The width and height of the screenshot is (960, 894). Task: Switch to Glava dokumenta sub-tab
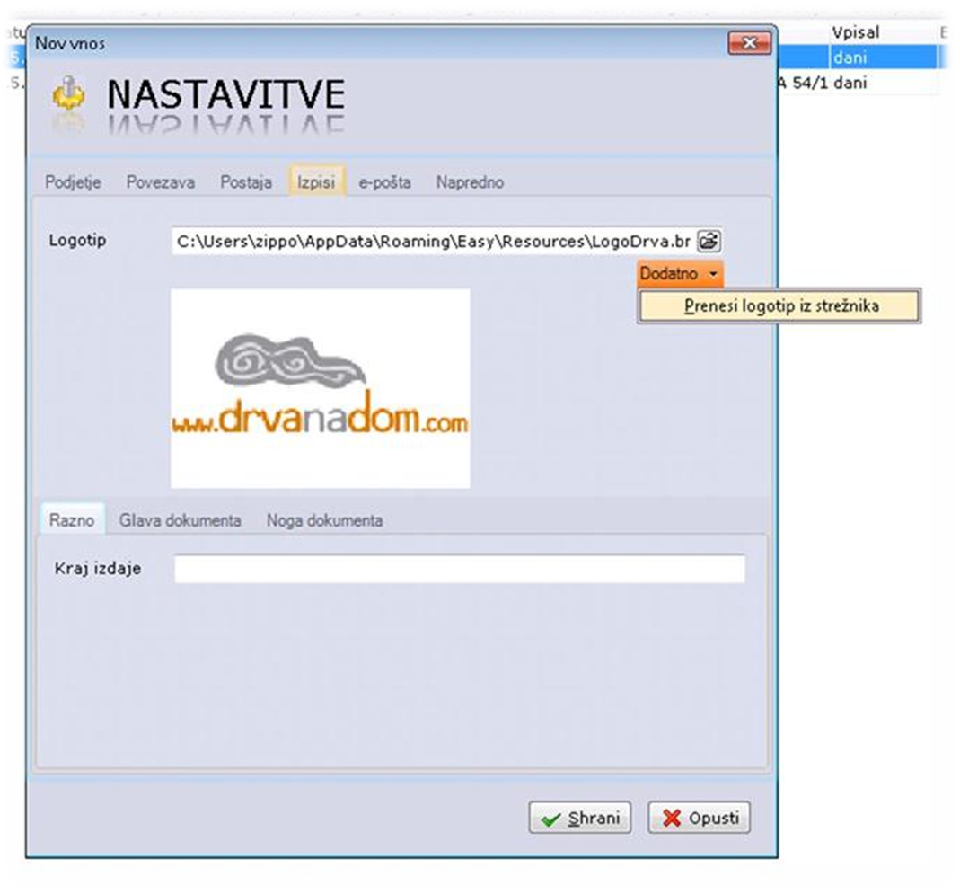180,520
